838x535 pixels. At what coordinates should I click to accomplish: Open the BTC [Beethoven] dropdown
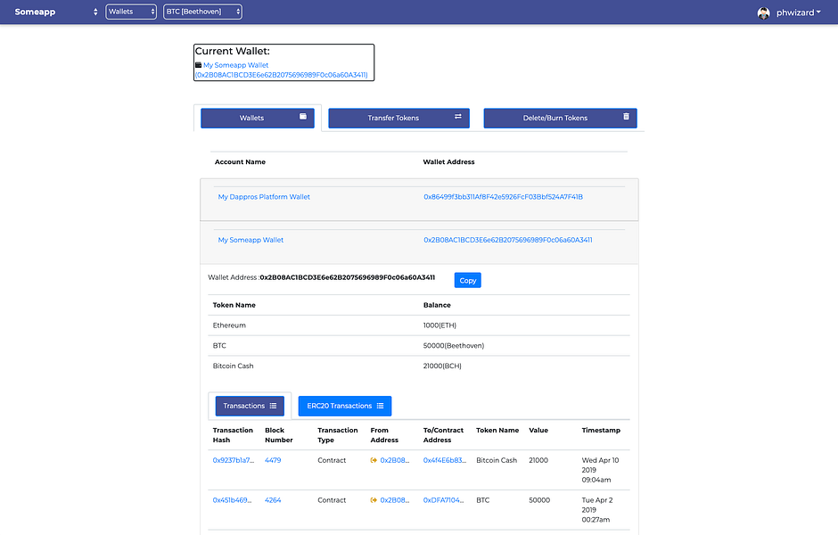(x=202, y=12)
